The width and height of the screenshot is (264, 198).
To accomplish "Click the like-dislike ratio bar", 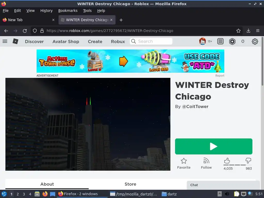I will pos(237,165).
